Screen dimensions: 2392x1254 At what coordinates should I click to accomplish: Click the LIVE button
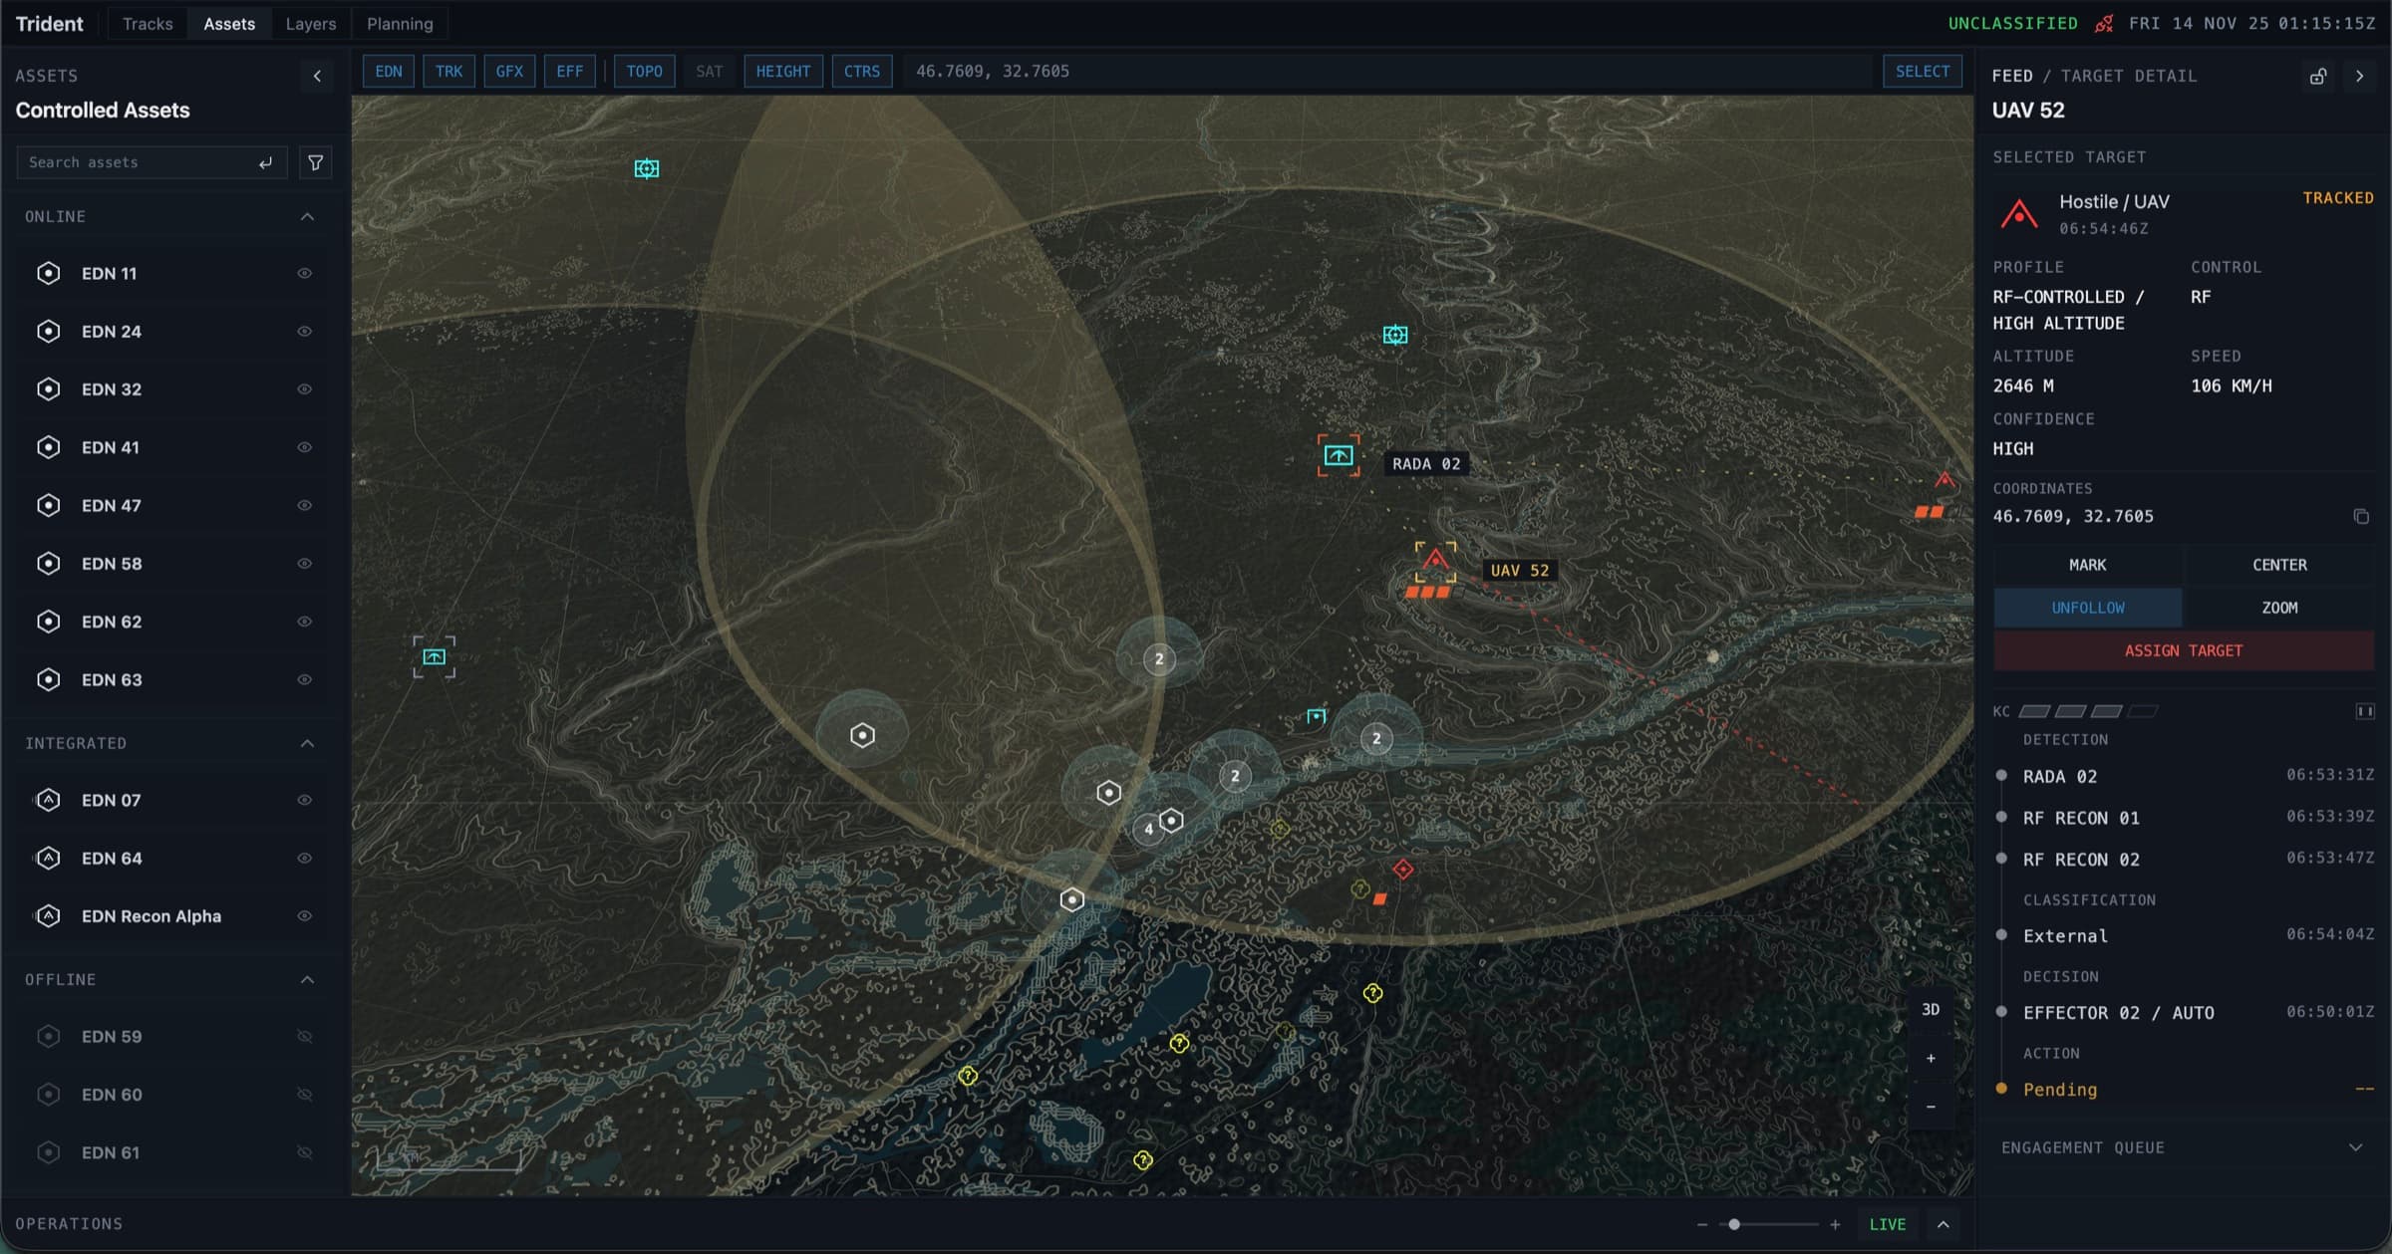click(1888, 1224)
